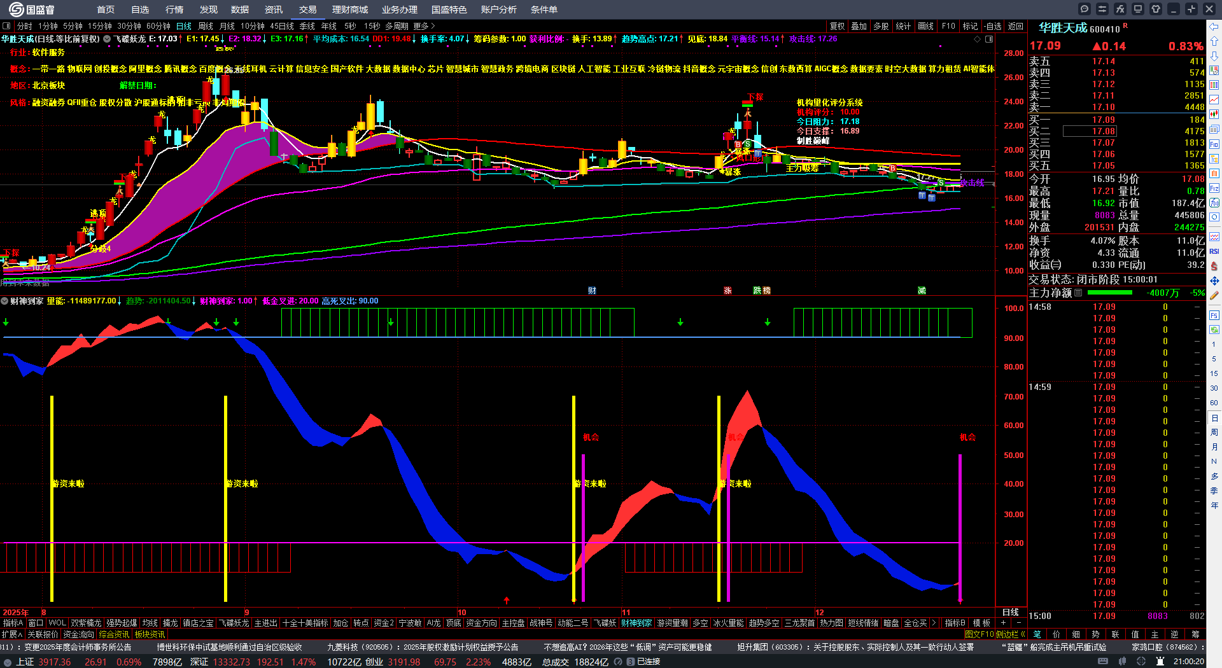
Task: Expand the 更多 period options chevron
Action: point(425,26)
